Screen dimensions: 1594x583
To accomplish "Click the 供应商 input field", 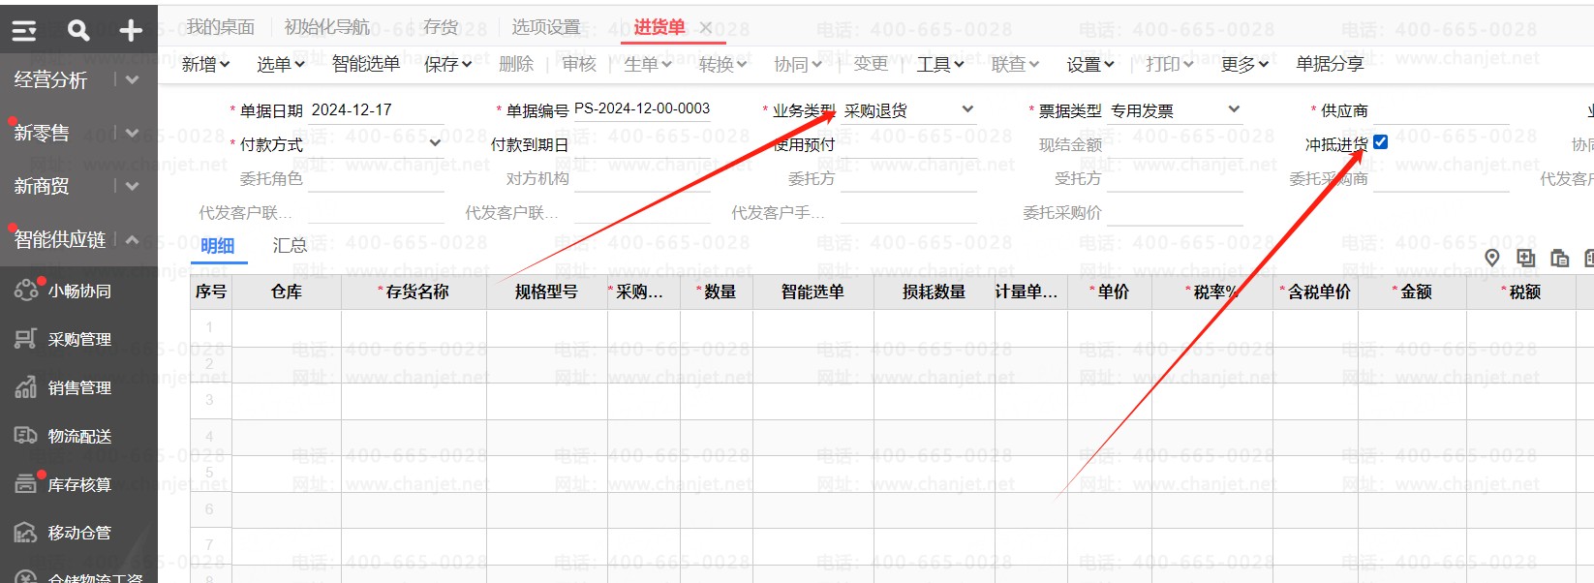I will click(x=1441, y=110).
